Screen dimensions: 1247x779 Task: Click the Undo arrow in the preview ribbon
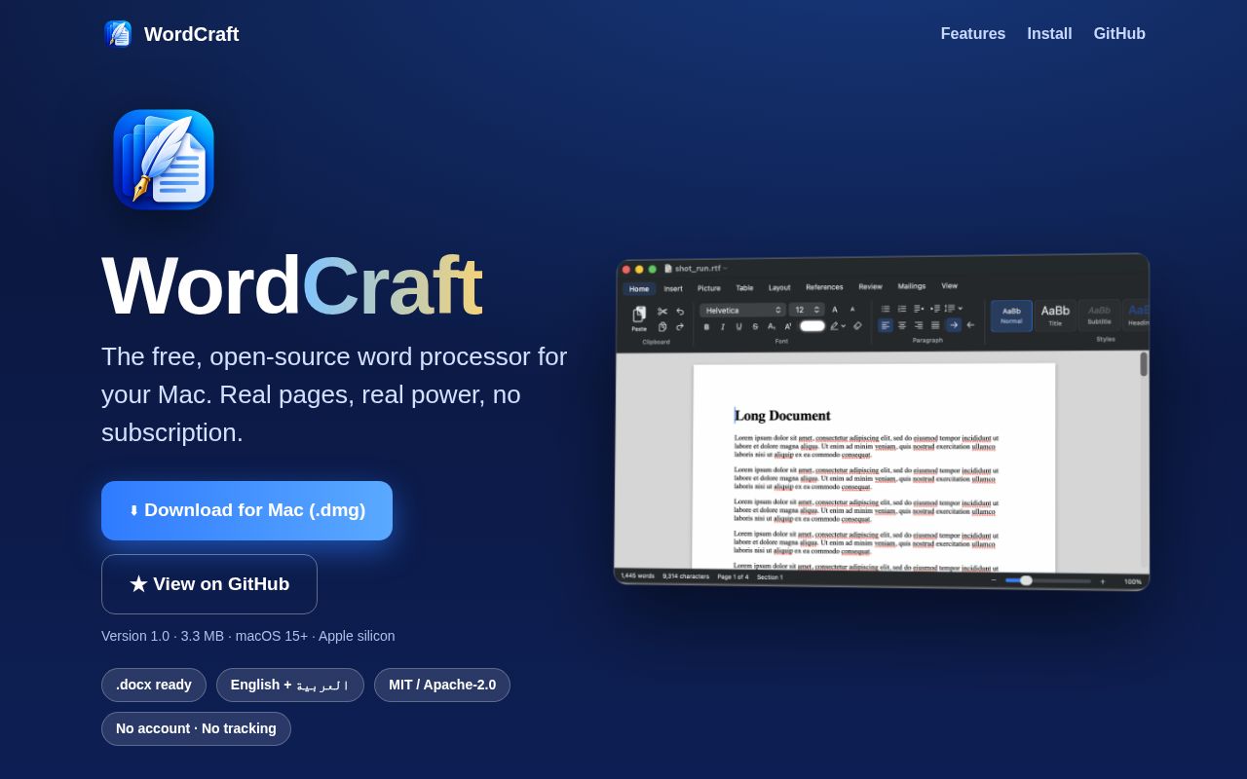point(680,312)
